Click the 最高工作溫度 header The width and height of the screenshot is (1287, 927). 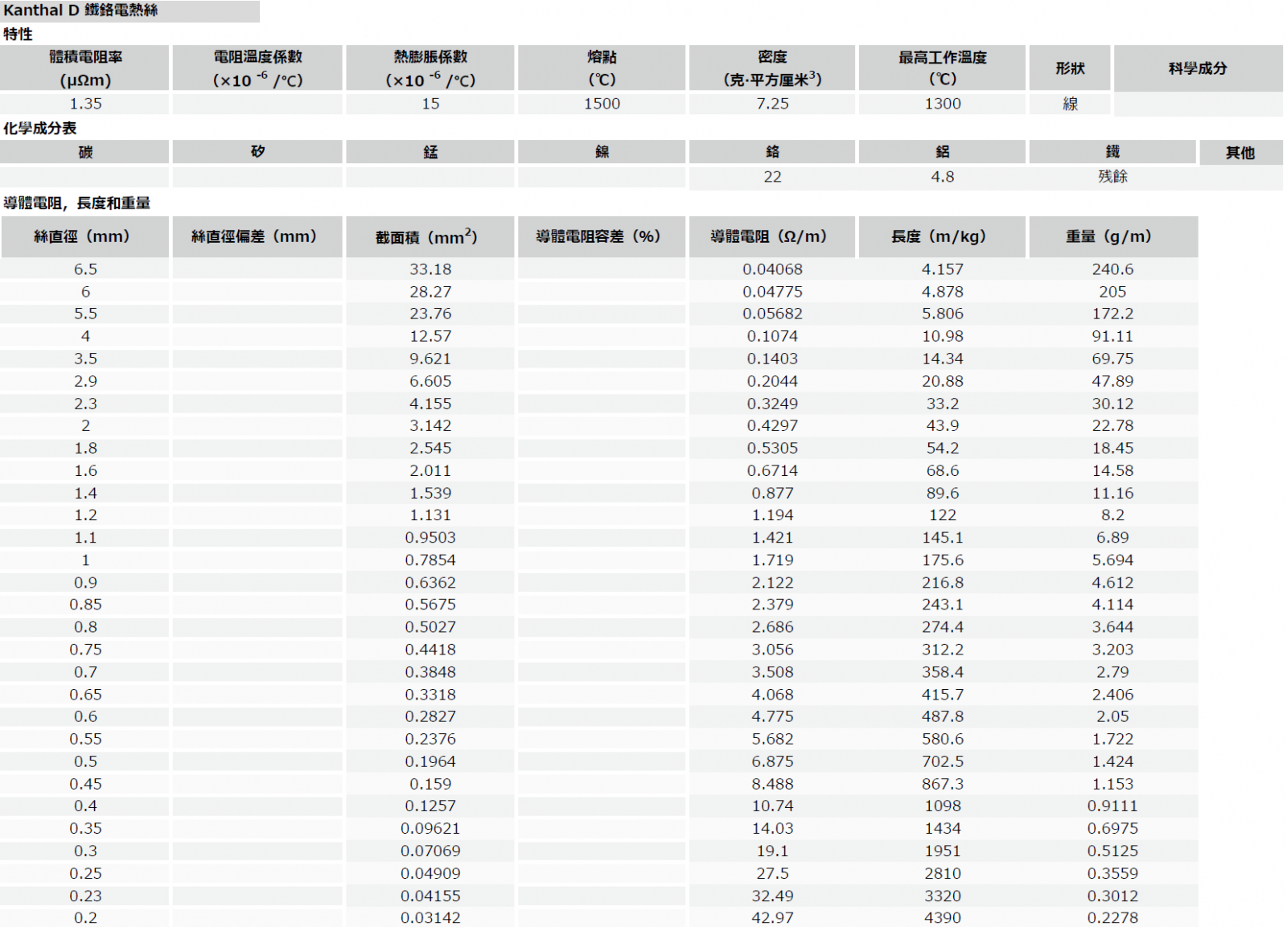[943, 68]
